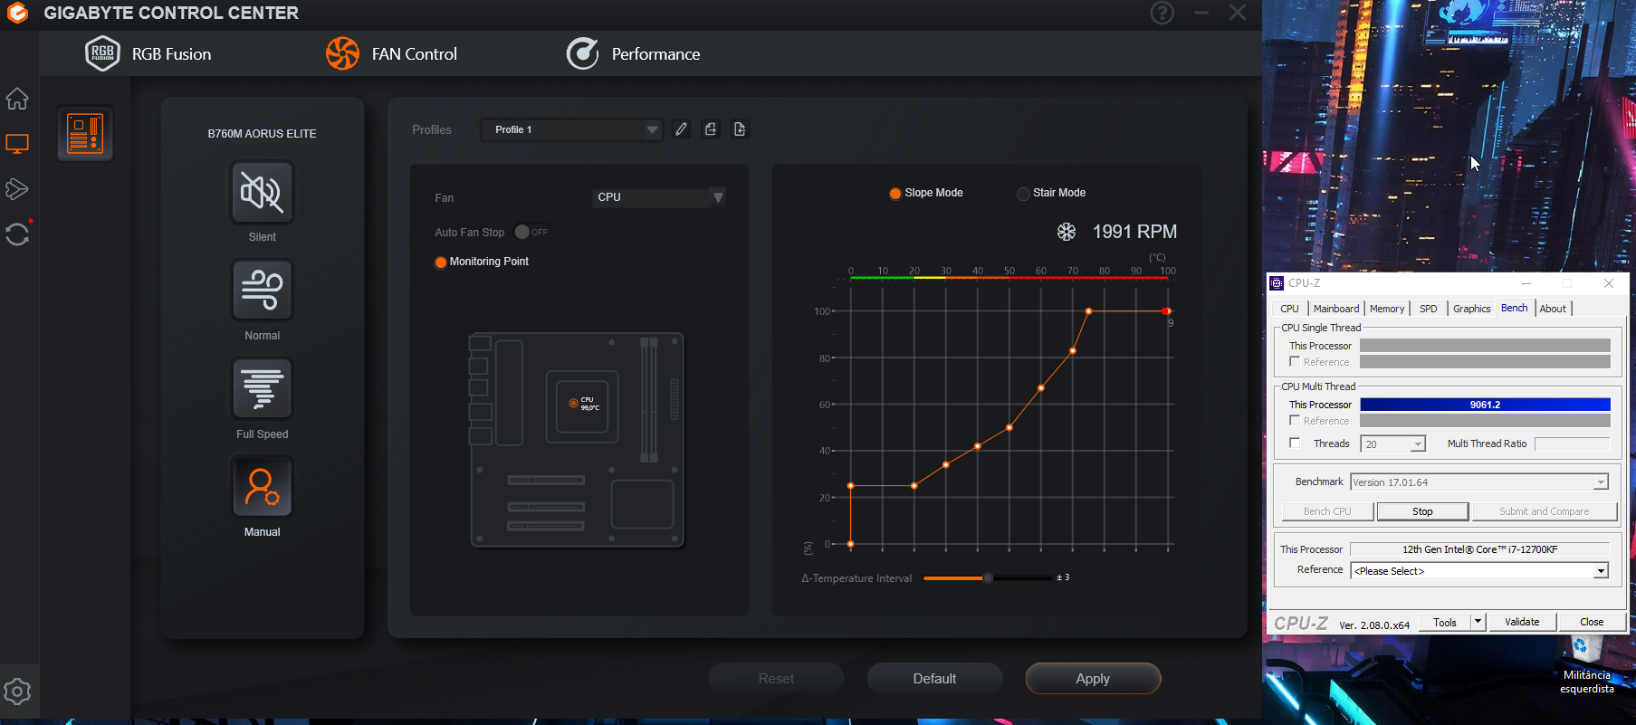Screen dimensions: 1636x725
Task: Click fan curve point at 20°C
Action: pos(914,486)
